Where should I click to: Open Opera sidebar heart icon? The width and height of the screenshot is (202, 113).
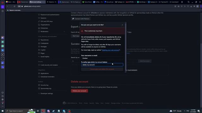point(3,93)
